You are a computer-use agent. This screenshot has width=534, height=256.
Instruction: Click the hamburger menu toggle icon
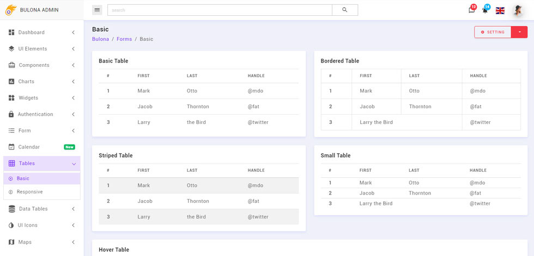click(97, 10)
